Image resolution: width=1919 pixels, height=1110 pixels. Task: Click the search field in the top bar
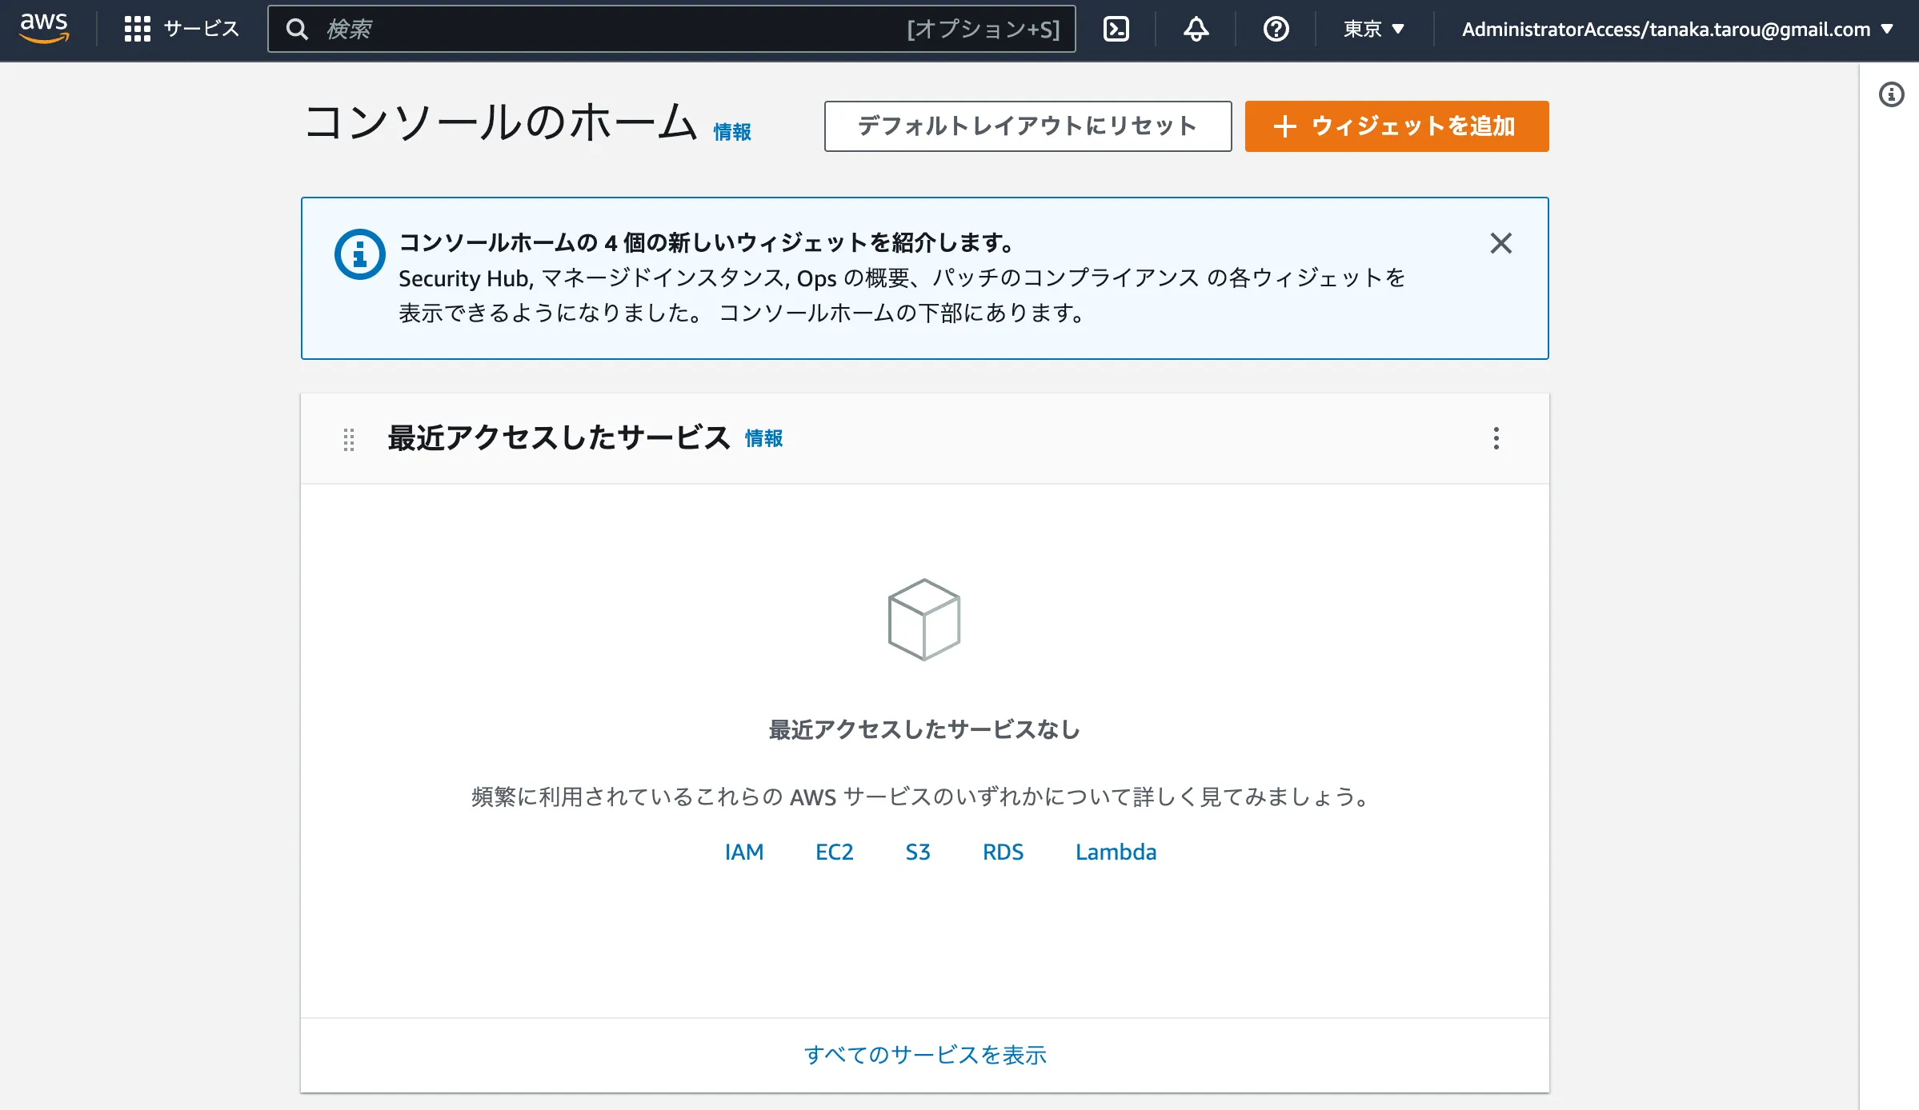tap(608, 29)
